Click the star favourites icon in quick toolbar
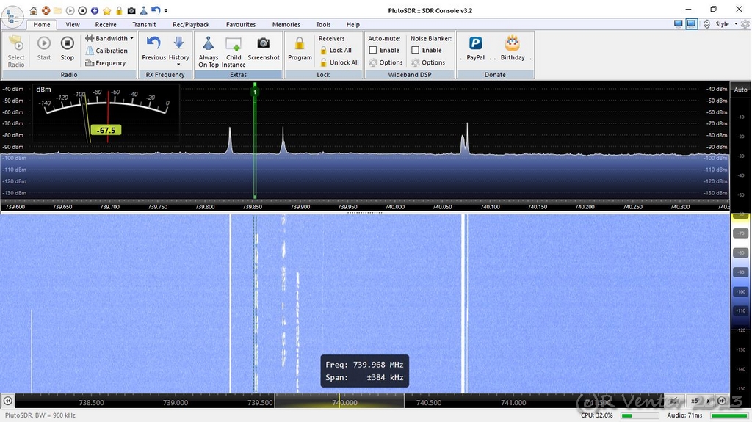The height and width of the screenshot is (422, 752). click(107, 10)
